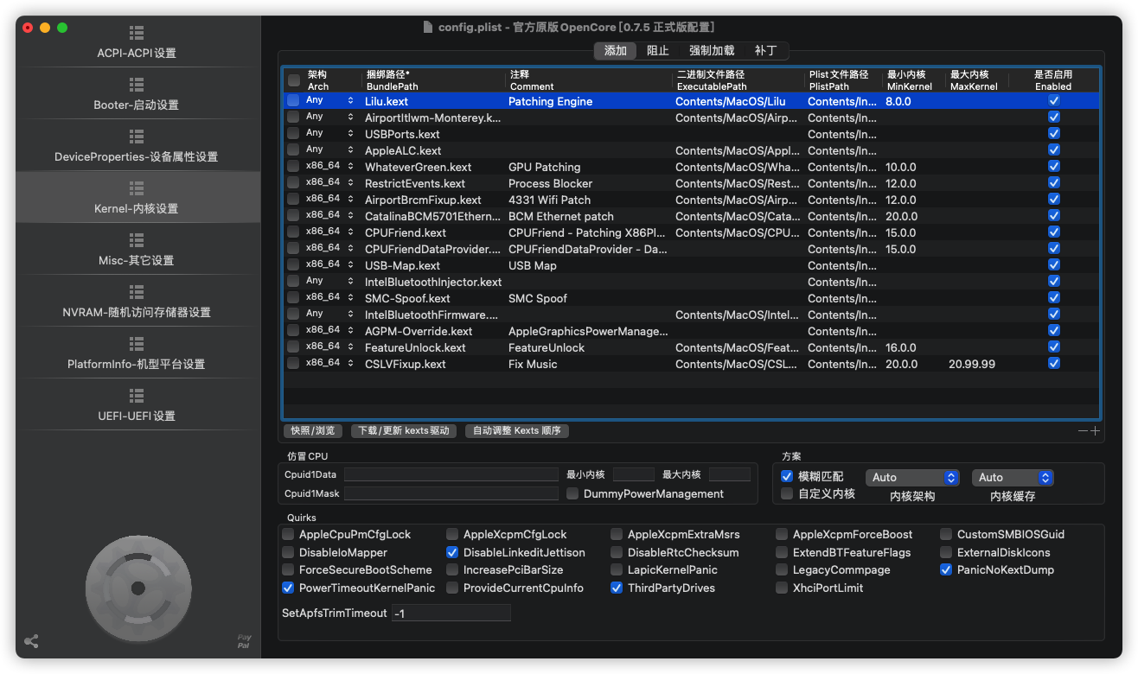Click 自动调整 Kexts 顺序 button
The width and height of the screenshot is (1138, 674).
[x=517, y=430]
